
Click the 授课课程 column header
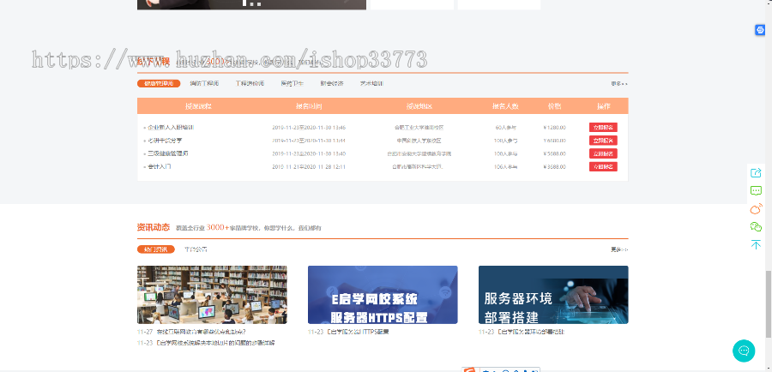[x=198, y=106]
